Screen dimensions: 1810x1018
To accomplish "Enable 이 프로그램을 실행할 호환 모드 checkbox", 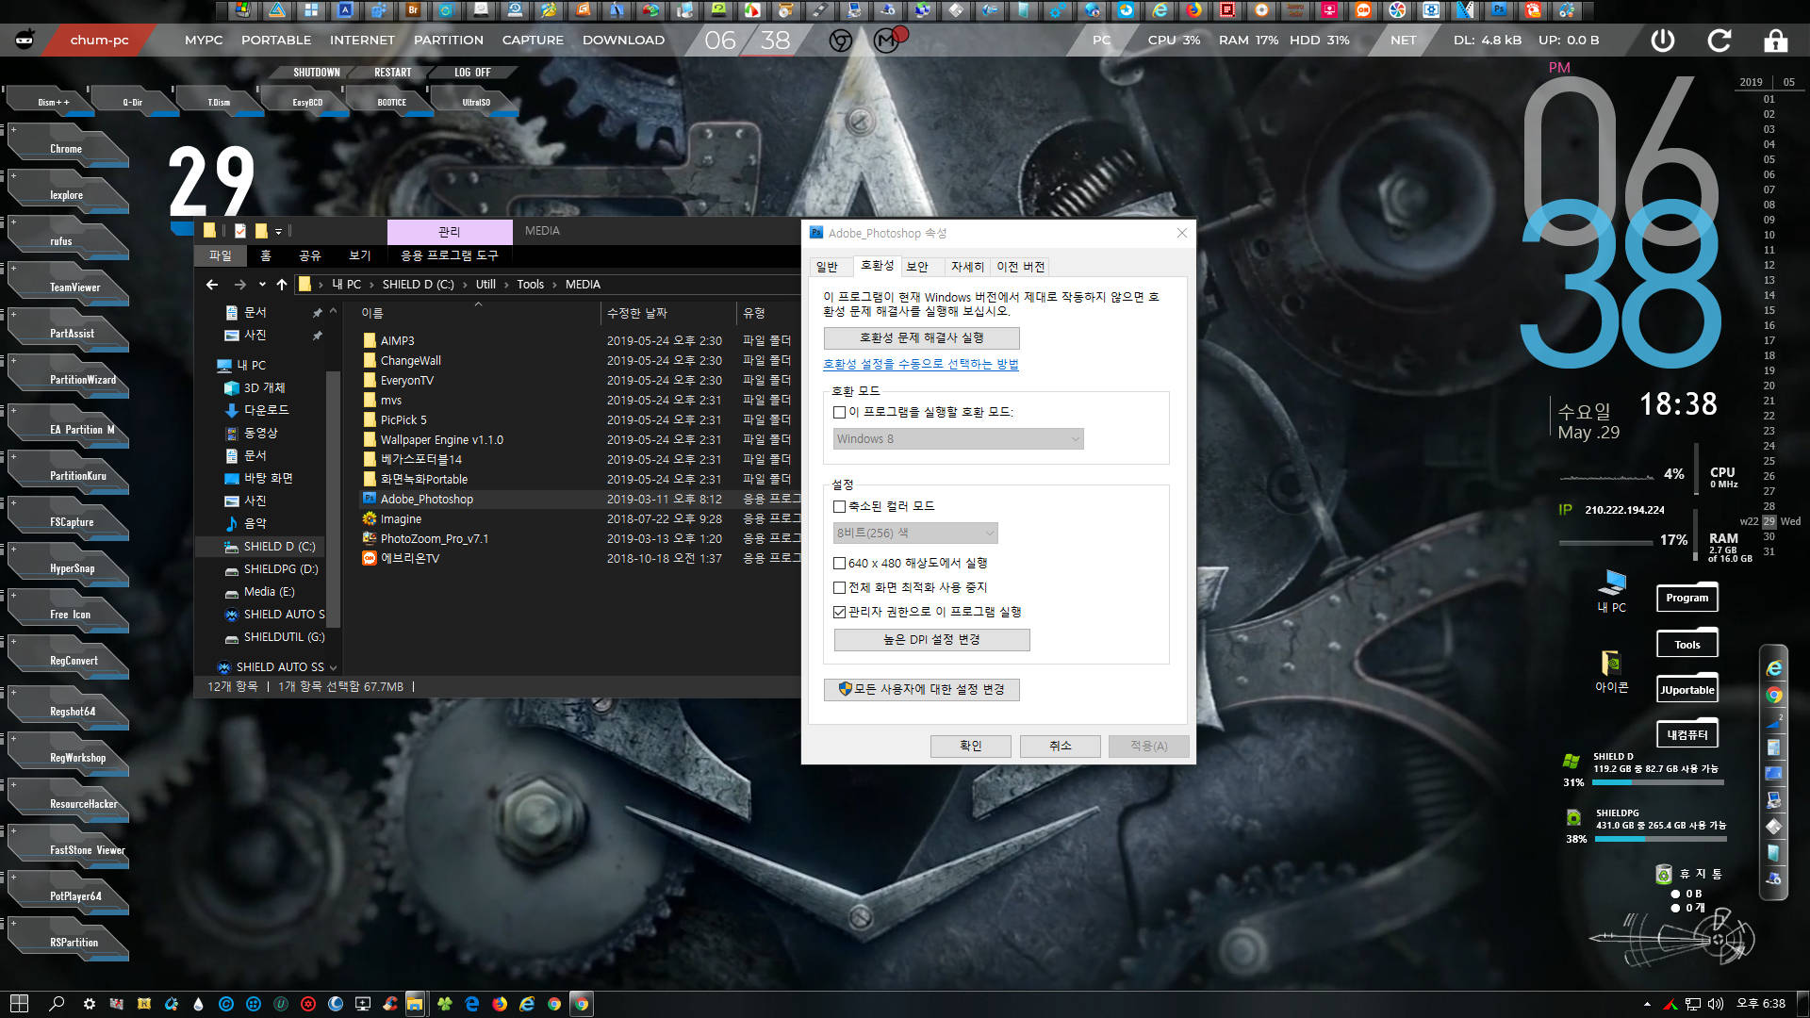I will [839, 412].
